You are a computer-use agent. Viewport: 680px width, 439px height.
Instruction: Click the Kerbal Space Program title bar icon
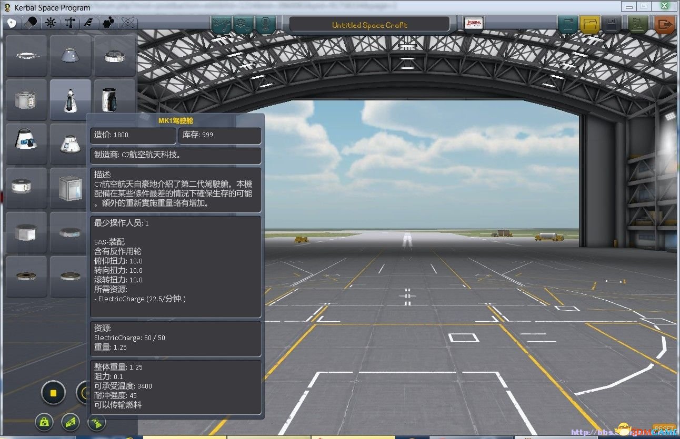coord(7,7)
